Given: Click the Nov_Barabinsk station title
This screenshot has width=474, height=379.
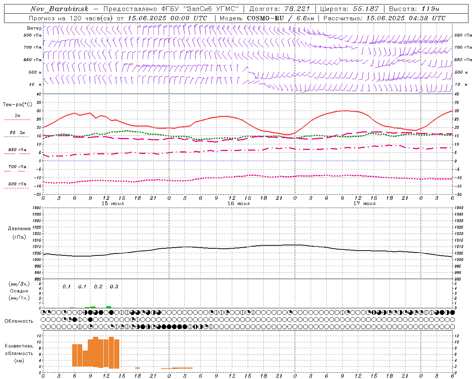Looking at the screenshot, I should point(60,9).
